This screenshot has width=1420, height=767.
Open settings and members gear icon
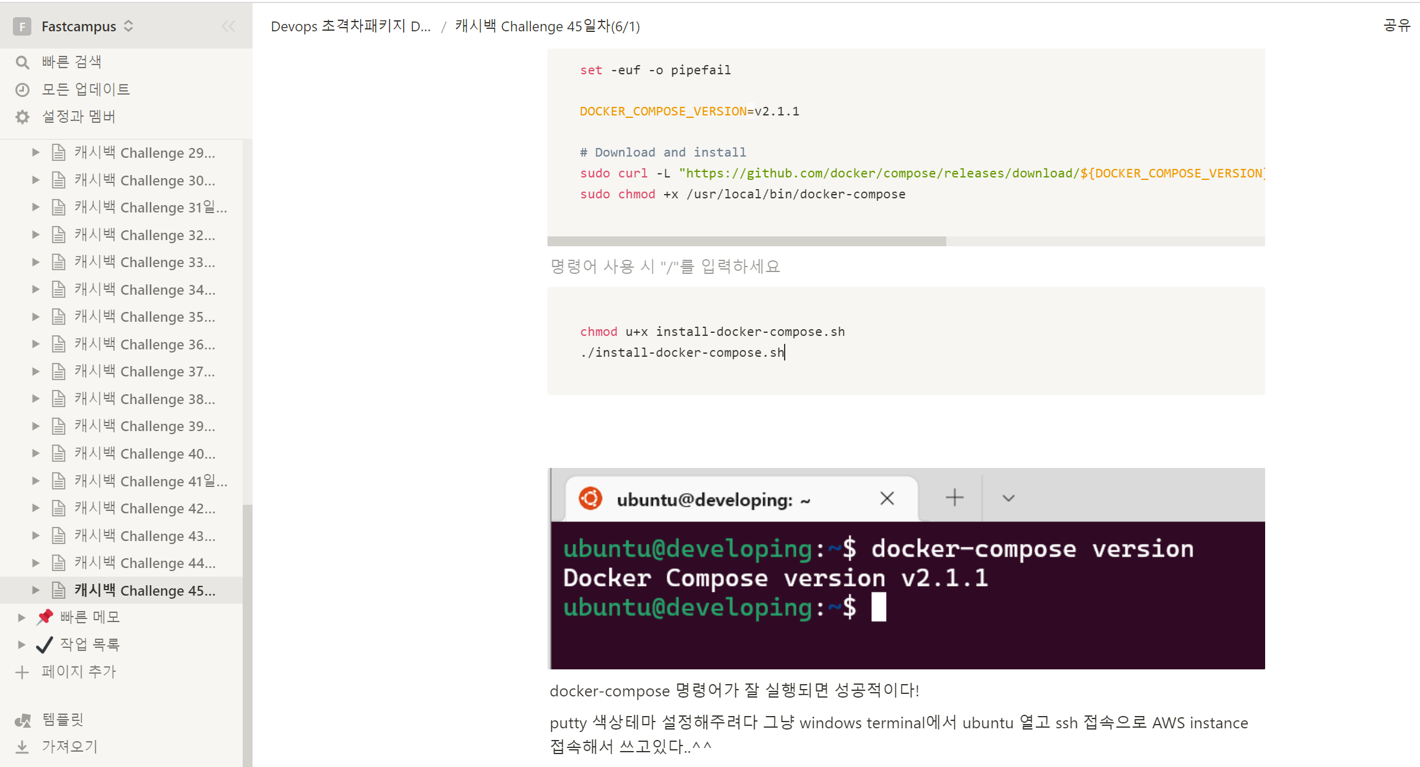click(22, 117)
